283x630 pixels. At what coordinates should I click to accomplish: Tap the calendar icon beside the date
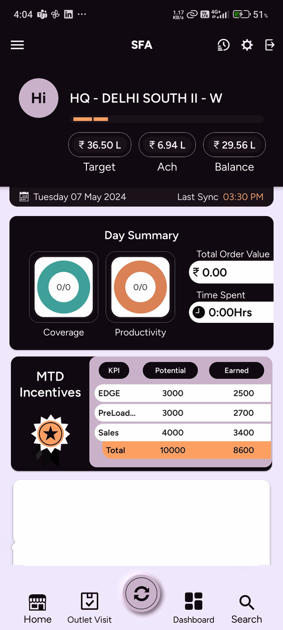tap(24, 196)
